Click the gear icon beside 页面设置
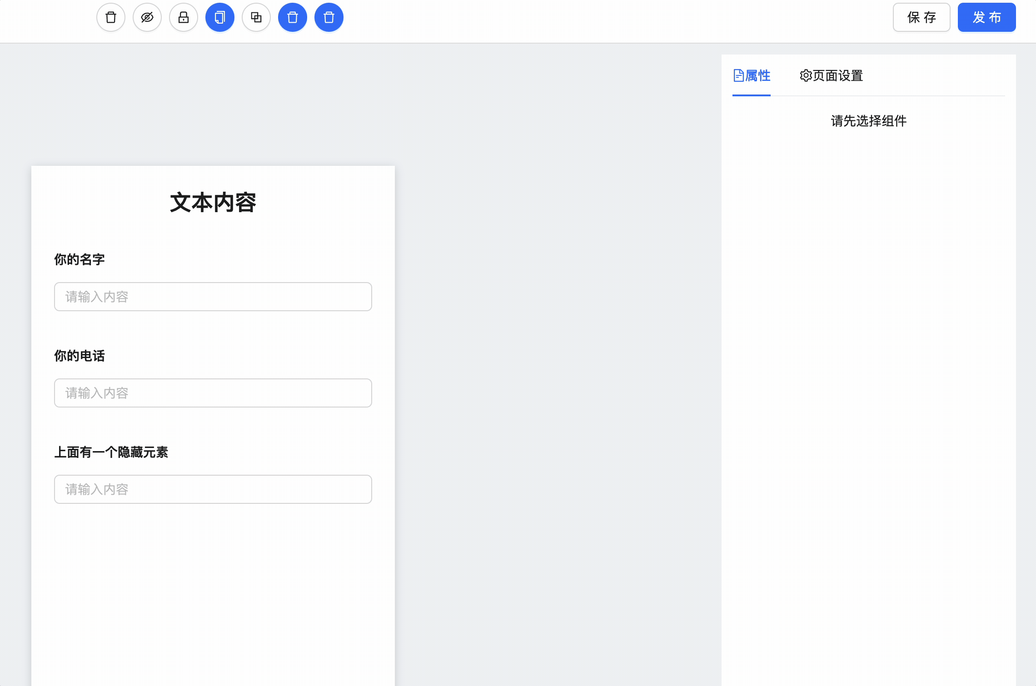 [x=806, y=75]
